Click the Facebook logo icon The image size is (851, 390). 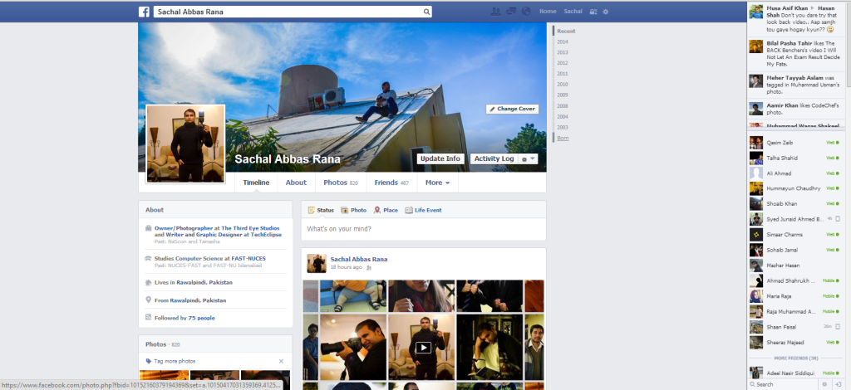click(144, 12)
